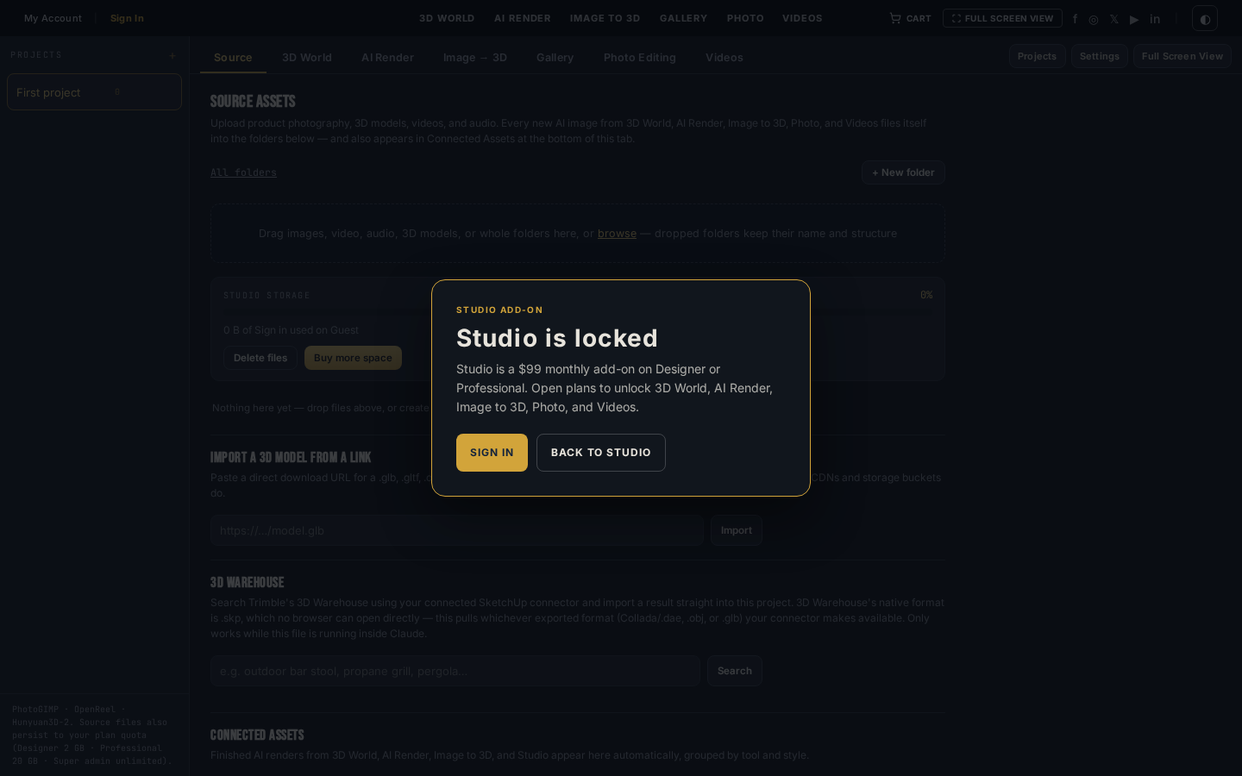Open AI Render in top navigation

click(x=523, y=18)
